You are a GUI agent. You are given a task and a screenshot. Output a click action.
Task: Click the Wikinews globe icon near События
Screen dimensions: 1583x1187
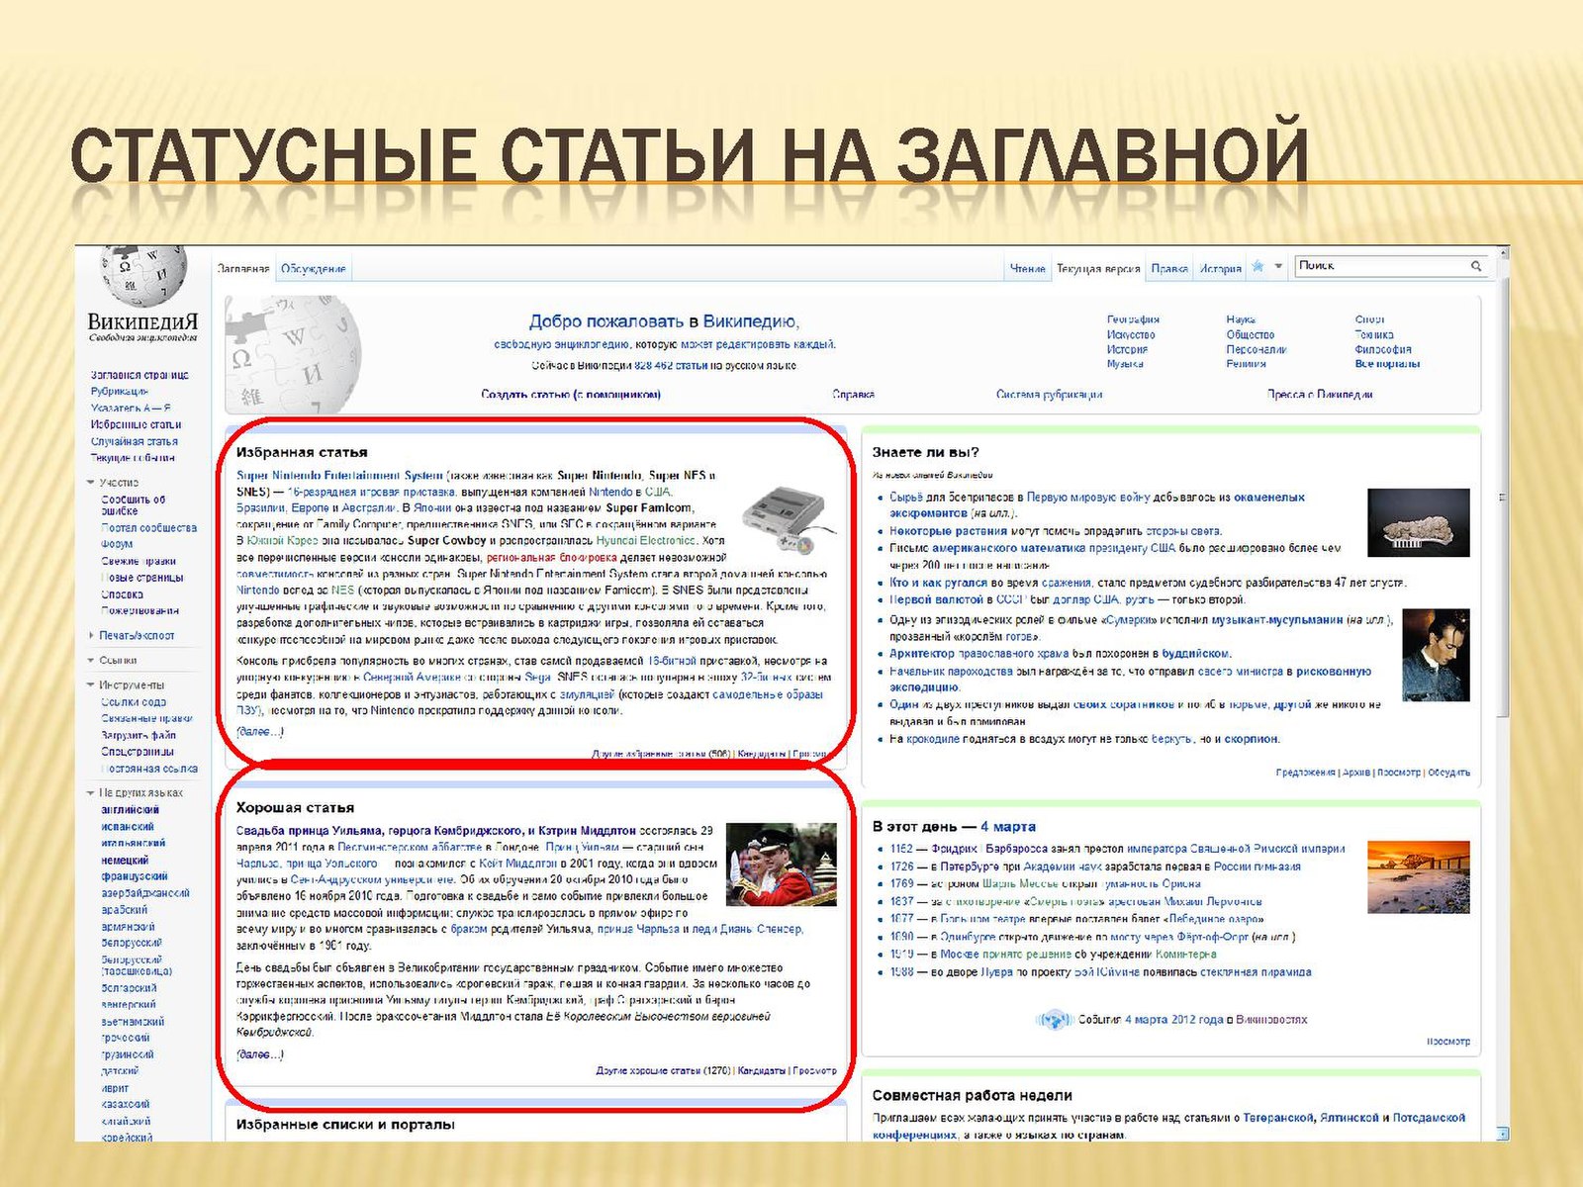(x=1055, y=1019)
